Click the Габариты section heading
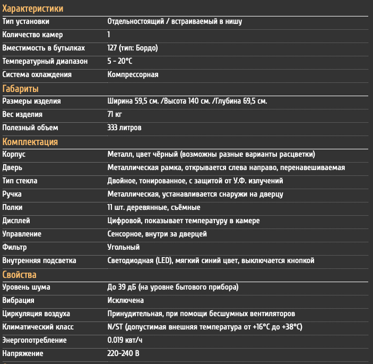 click(x=21, y=89)
